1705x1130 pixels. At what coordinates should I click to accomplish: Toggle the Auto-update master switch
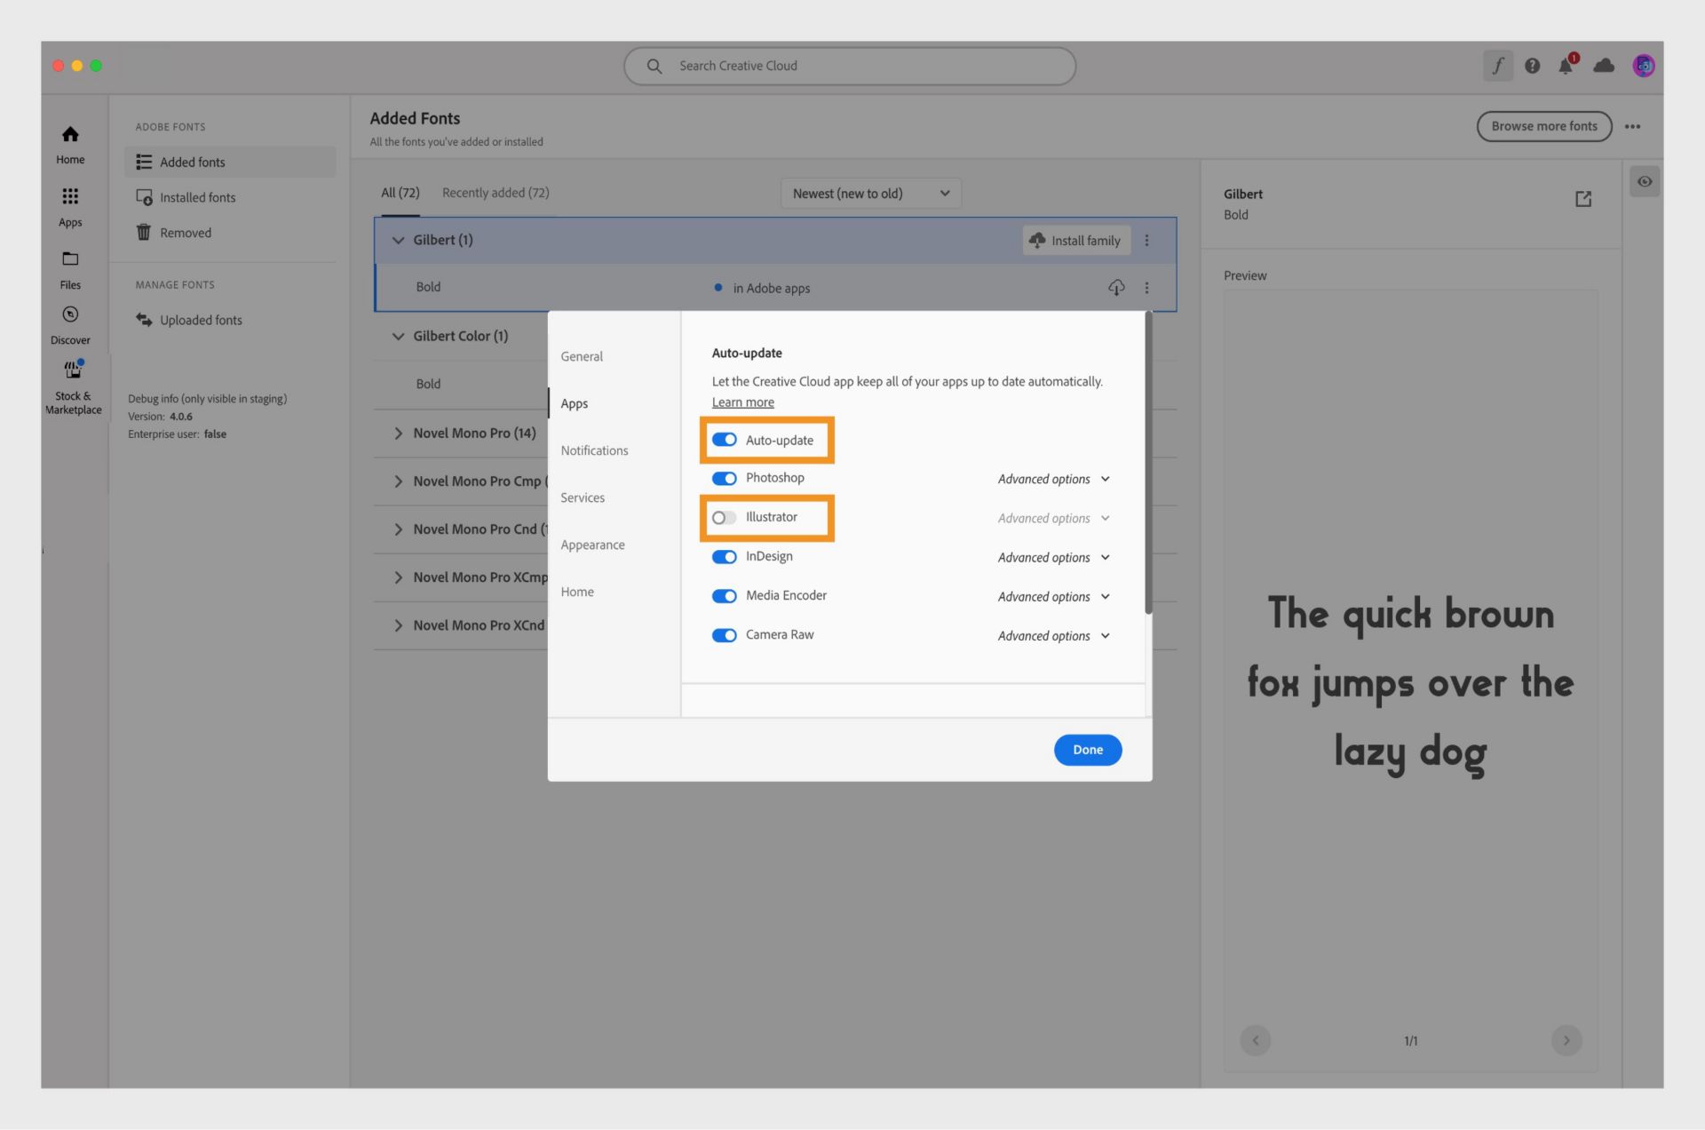click(x=725, y=440)
